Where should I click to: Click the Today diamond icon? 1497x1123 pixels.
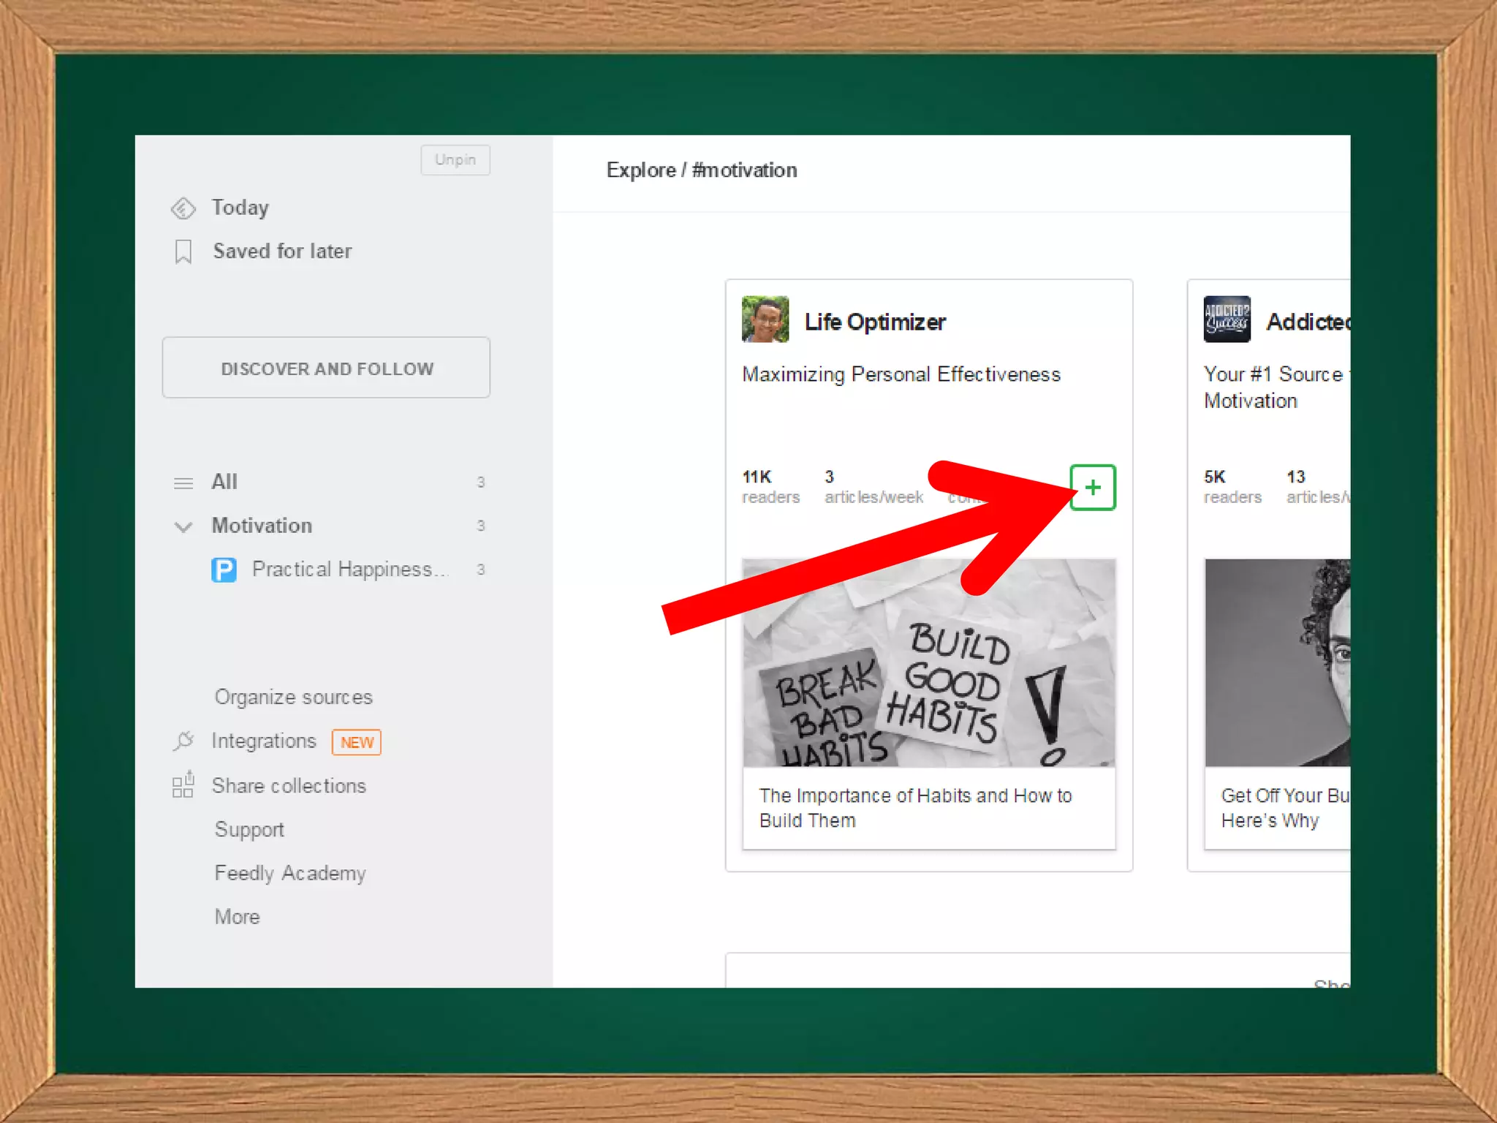click(183, 208)
